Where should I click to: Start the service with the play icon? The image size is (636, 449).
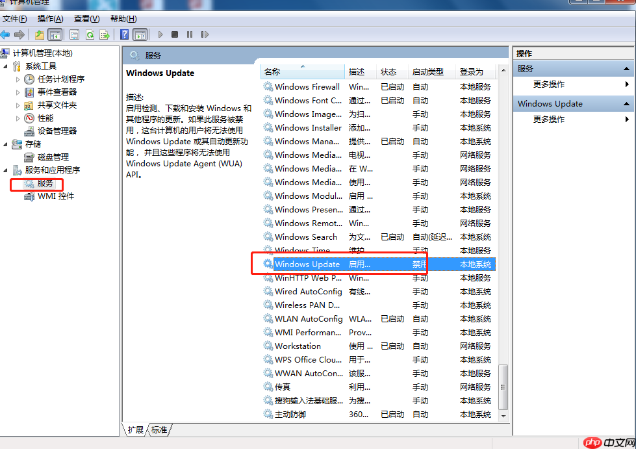(x=160, y=34)
